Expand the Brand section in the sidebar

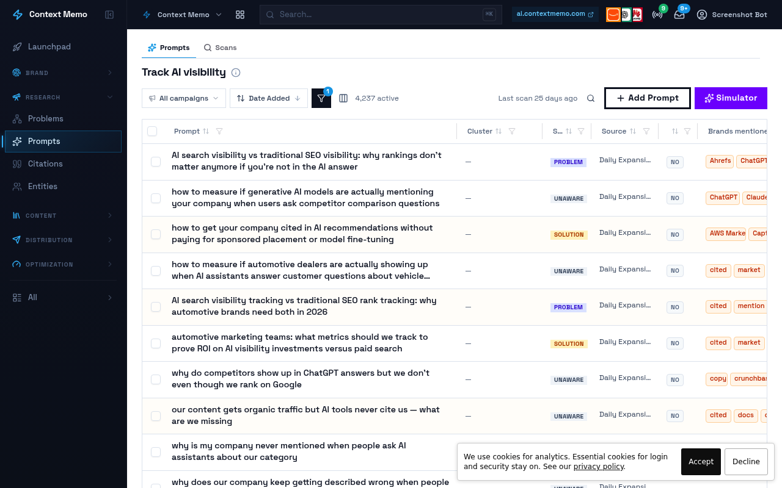(x=64, y=73)
